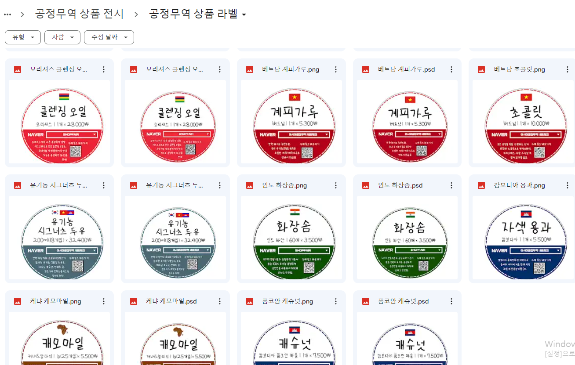575x365 pixels.
Task: Show hidden breadcrumb folders via ellipsis
Action: [7, 14]
